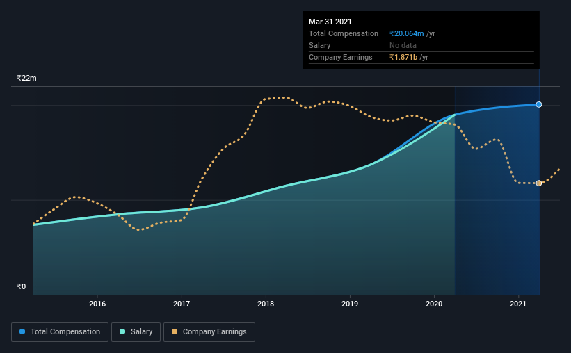Image resolution: width=571 pixels, height=353 pixels.
Task: Click the 2018 x-axis label
Action: coord(266,304)
